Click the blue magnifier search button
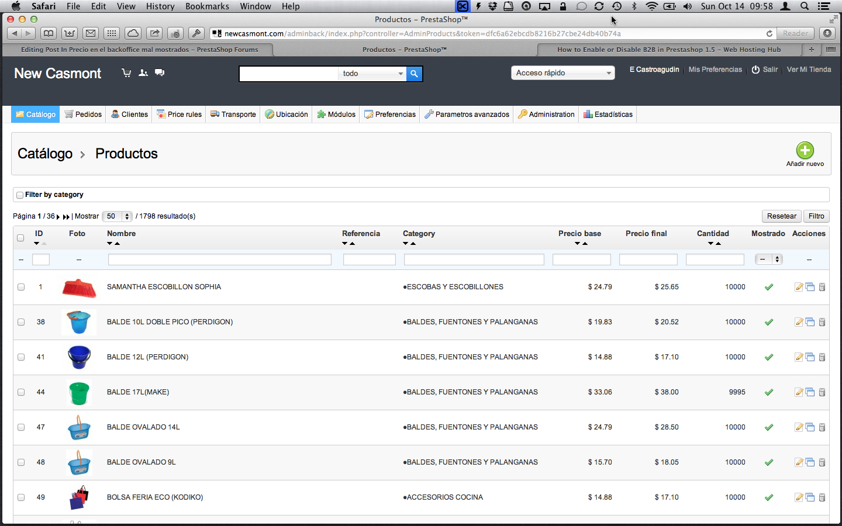 pyautogui.click(x=414, y=74)
